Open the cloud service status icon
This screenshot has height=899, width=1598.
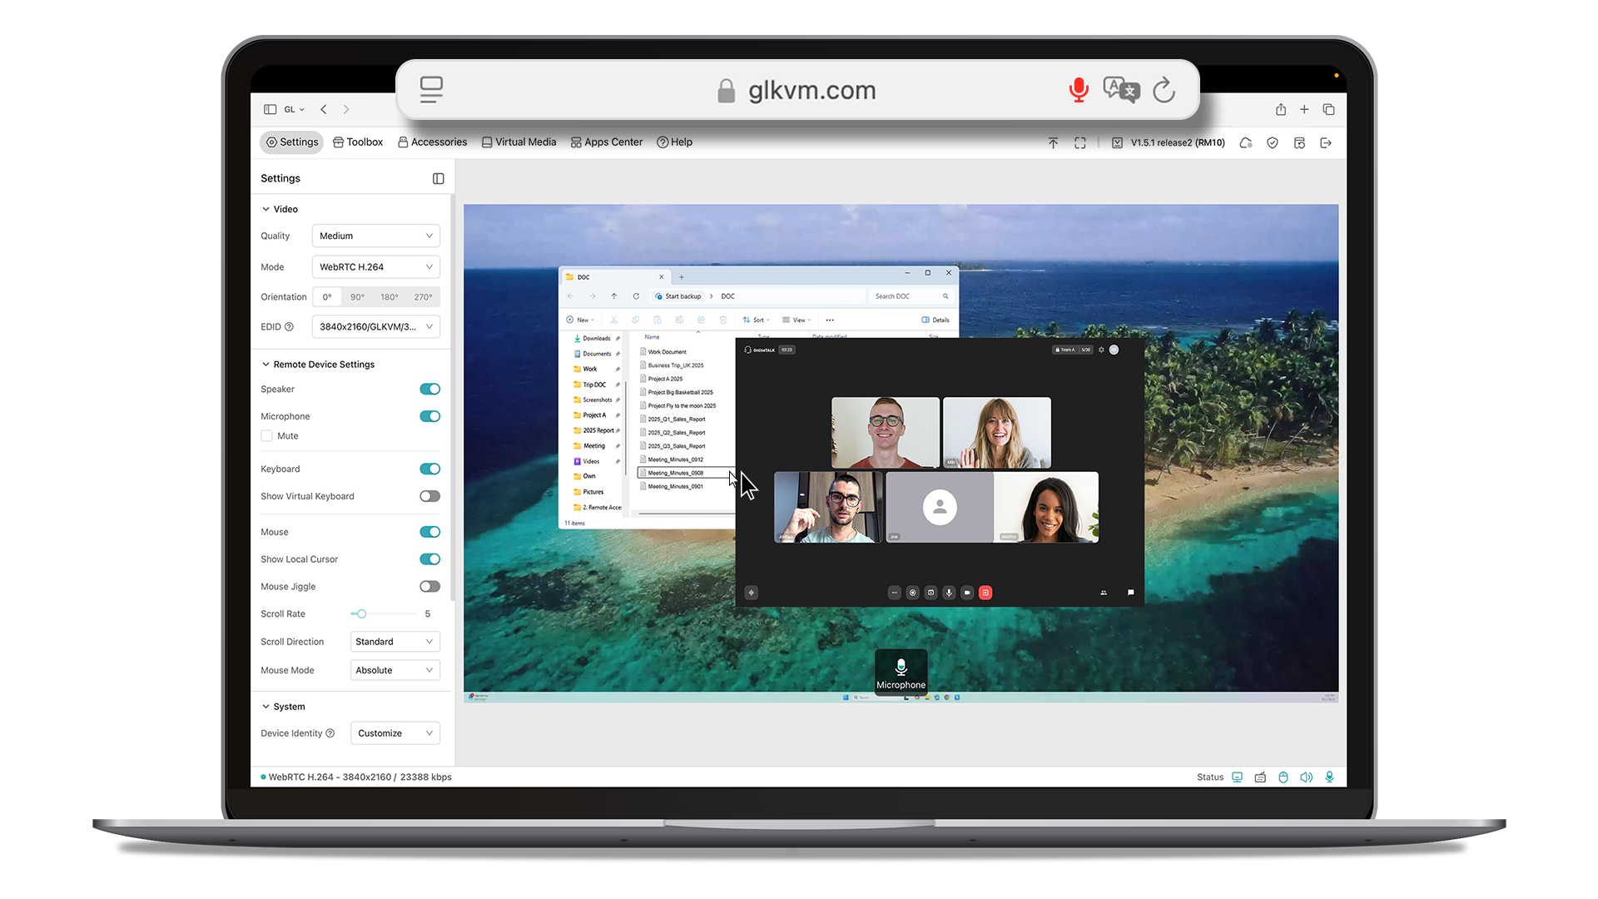1245,143
